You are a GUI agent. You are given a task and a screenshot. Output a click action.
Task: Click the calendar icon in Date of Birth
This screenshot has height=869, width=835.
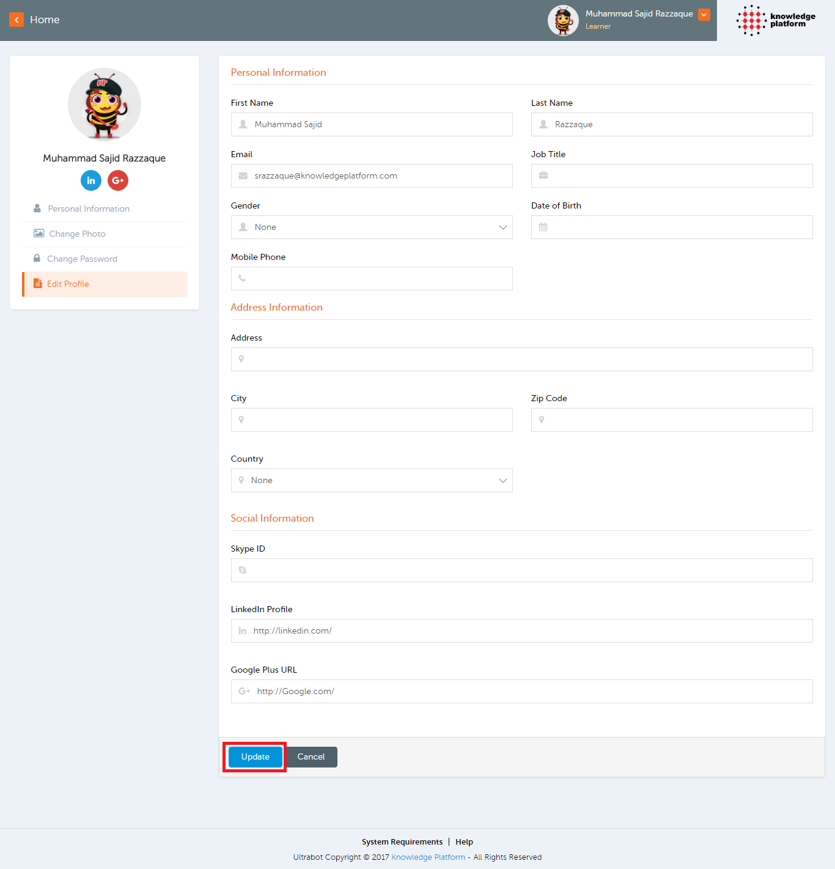(x=543, y=227)
